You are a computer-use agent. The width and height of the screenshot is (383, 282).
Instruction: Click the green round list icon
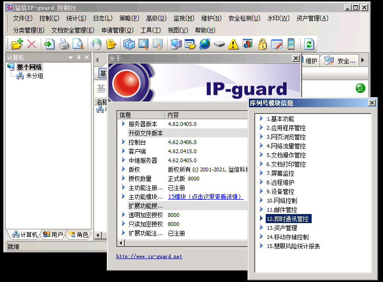click(x=360, y=88)
